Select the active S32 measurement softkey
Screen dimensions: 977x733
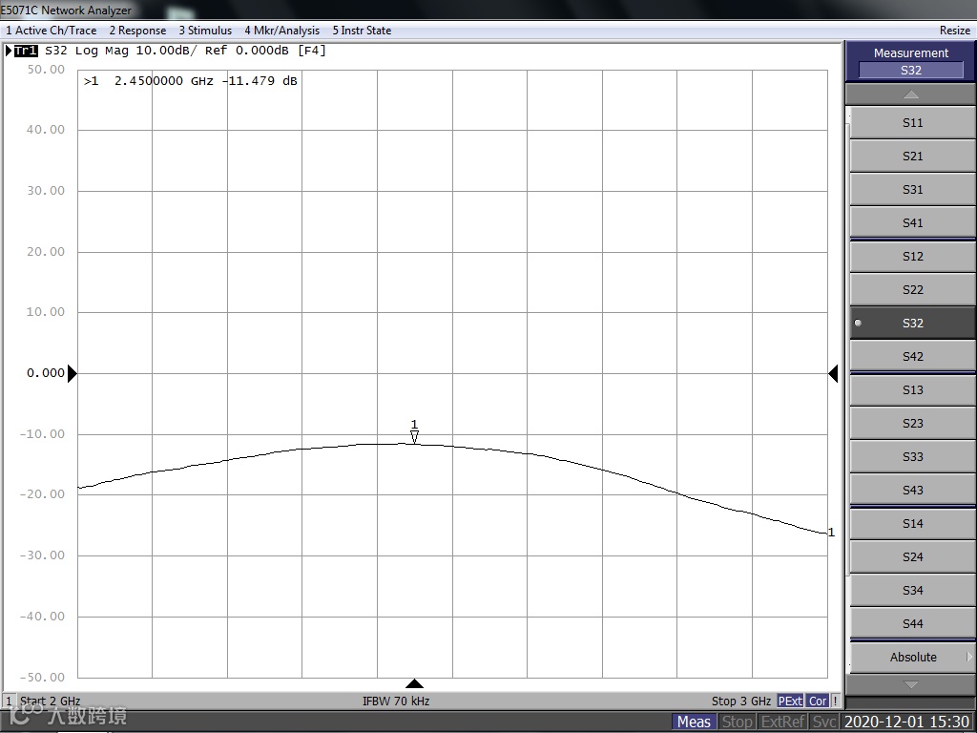point(912,324)
